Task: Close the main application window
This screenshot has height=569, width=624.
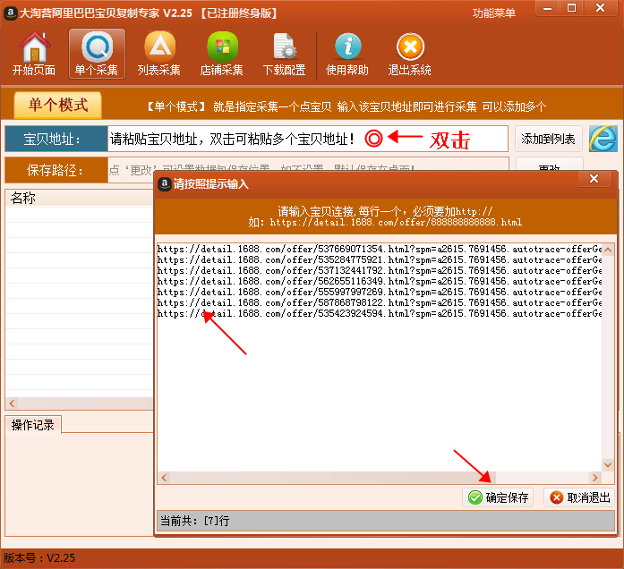Action: (x=600, y=8)
